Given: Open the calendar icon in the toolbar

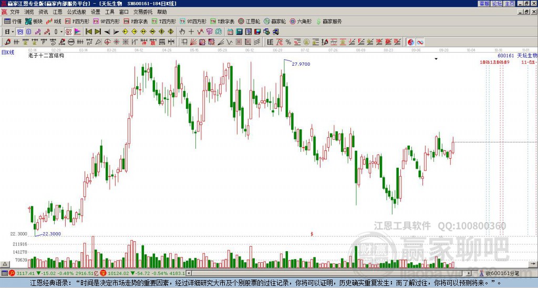Looking at the screenshot, I should pos(230,32).
